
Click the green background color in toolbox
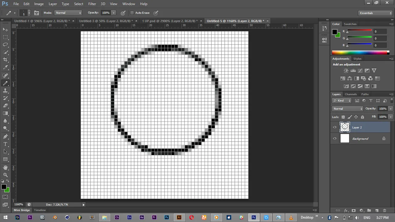pos(7,190)
